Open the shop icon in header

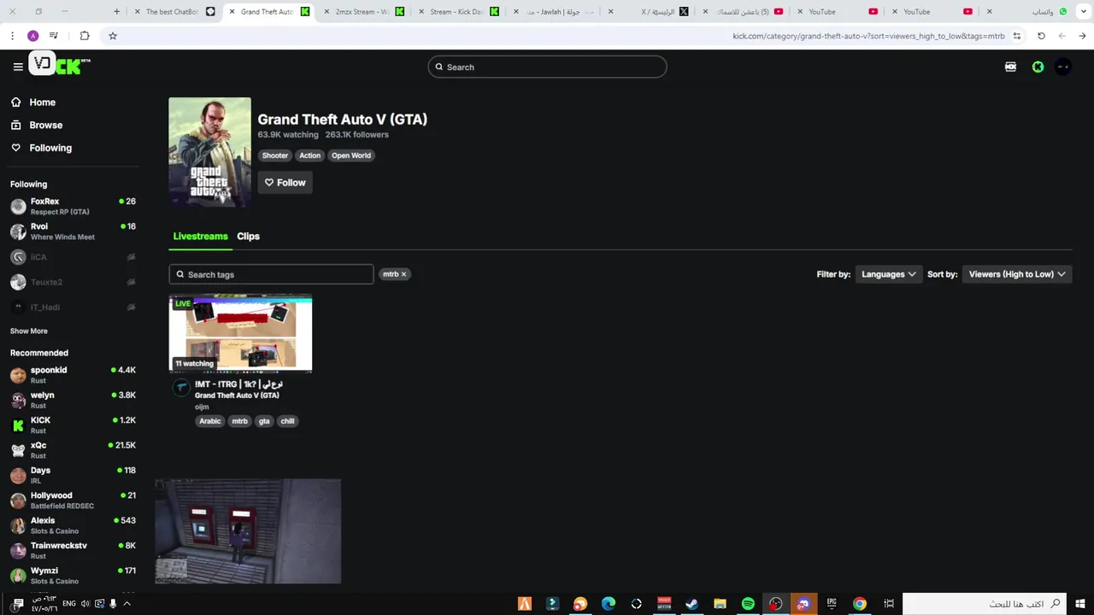pyautogui.click(x=1010, y=67)
